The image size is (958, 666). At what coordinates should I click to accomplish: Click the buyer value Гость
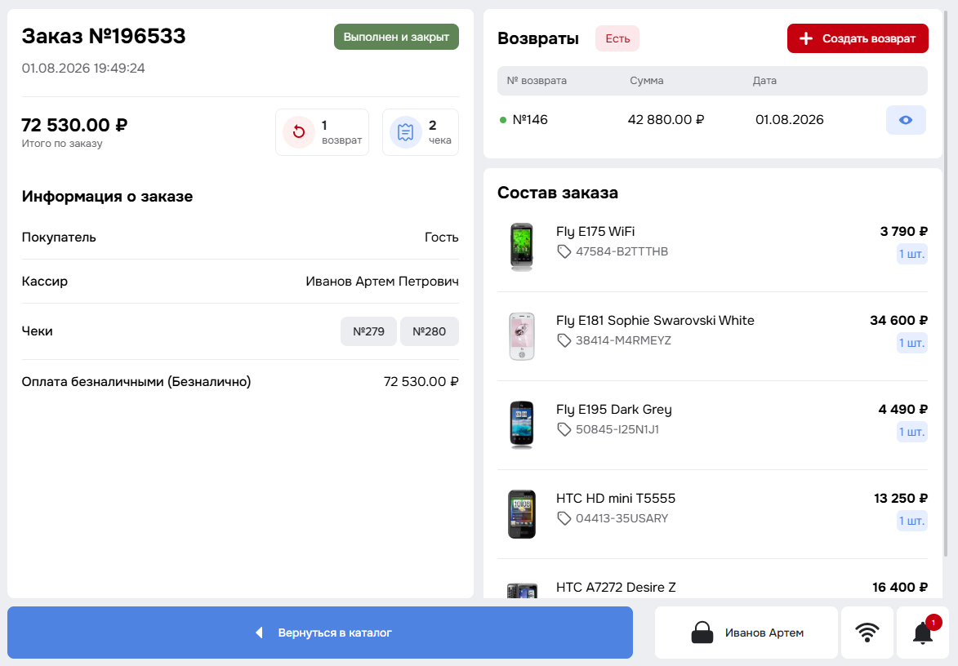tap(441, 238)
